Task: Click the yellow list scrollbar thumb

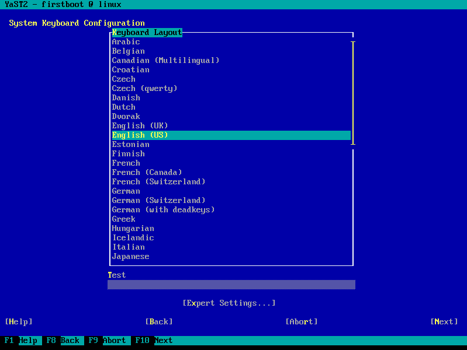Action: 353,93
